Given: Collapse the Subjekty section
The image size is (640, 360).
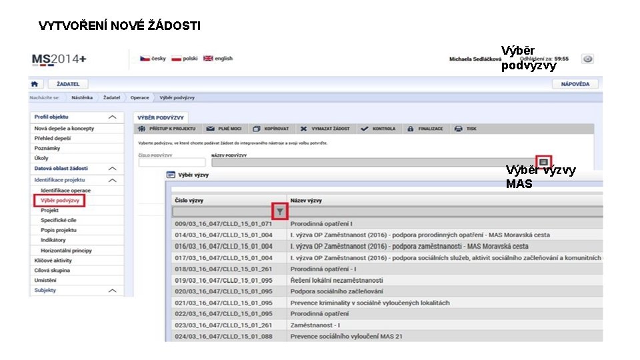Looking at the screenshot, I should coord(112,291).
